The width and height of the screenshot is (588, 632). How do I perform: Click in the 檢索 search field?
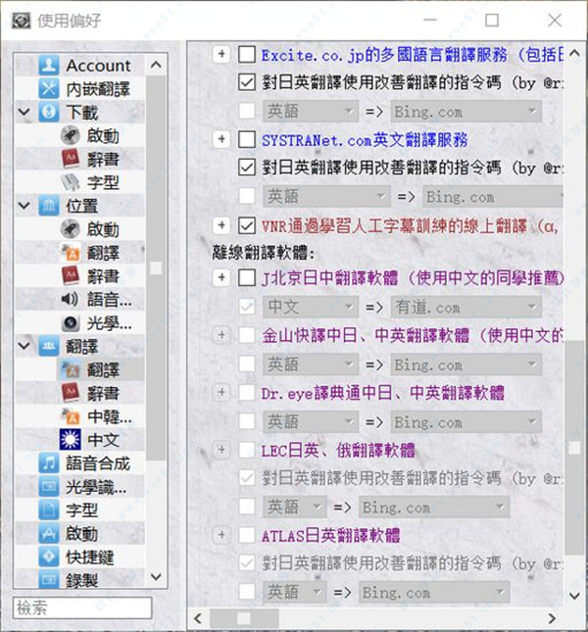click(x=82, y=608)
